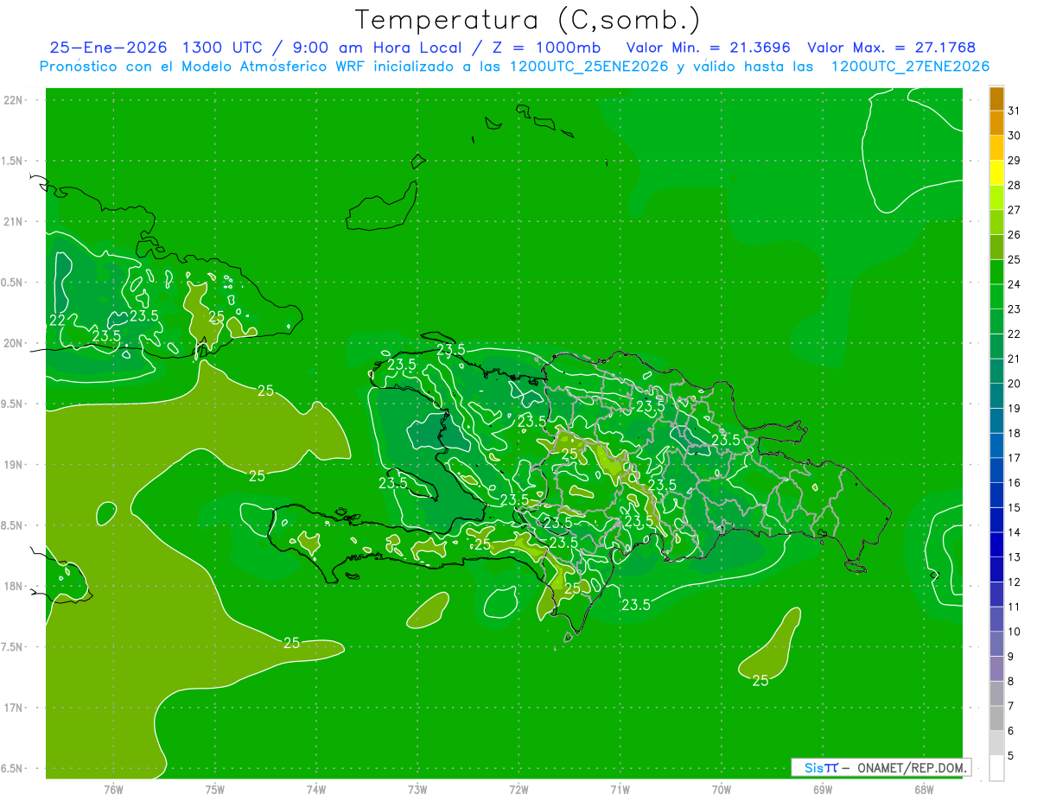Click the "7.5N" latitude axis label
Image resolution: width=1037 pixels, height=801 pixels.
click(13, 647)
